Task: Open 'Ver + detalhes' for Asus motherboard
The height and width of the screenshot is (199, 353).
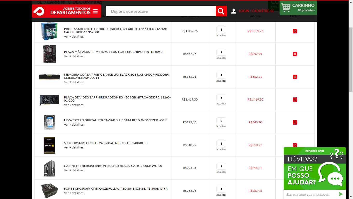Action: (74, 56)
